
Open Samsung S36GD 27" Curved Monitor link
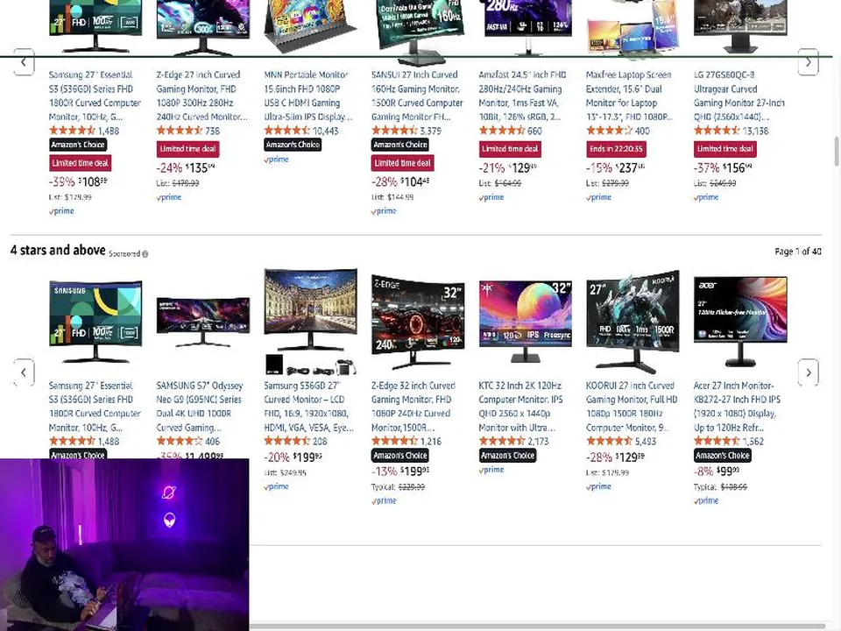pyautogui.click(x=309, y=406)
